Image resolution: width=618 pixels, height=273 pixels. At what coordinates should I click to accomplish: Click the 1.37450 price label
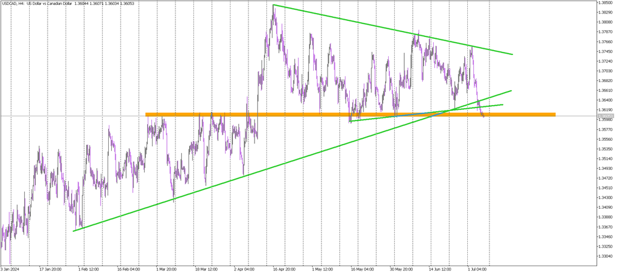606,52
